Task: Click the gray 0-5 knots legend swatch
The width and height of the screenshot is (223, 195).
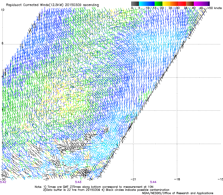Action: click(135, 4)
